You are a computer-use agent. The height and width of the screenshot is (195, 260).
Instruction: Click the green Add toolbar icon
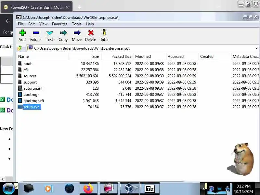tap(22, 33)
